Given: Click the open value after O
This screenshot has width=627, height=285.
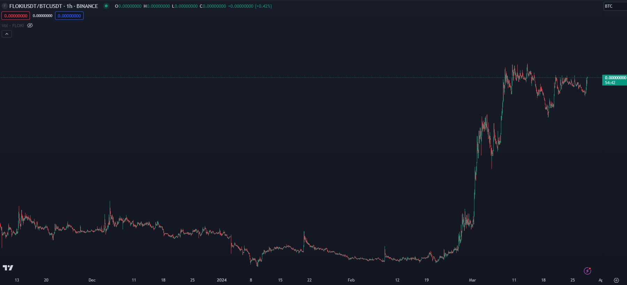Looking at the screenshot, I should (x=130, y=6).
